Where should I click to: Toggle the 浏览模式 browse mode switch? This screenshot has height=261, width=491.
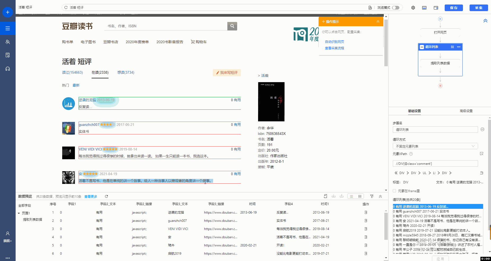click(x=396, y=8)
